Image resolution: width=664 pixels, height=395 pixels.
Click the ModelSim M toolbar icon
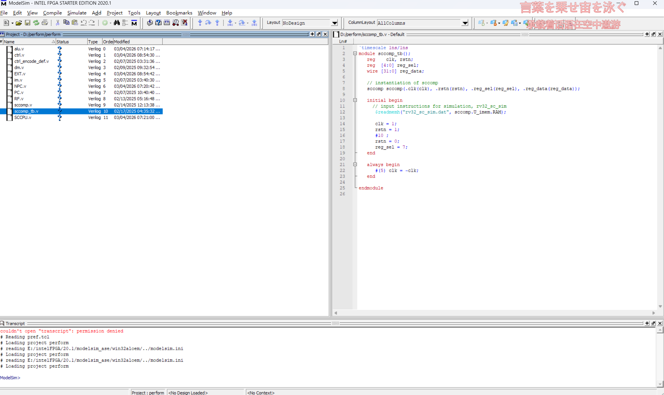(x=134, y=23)
